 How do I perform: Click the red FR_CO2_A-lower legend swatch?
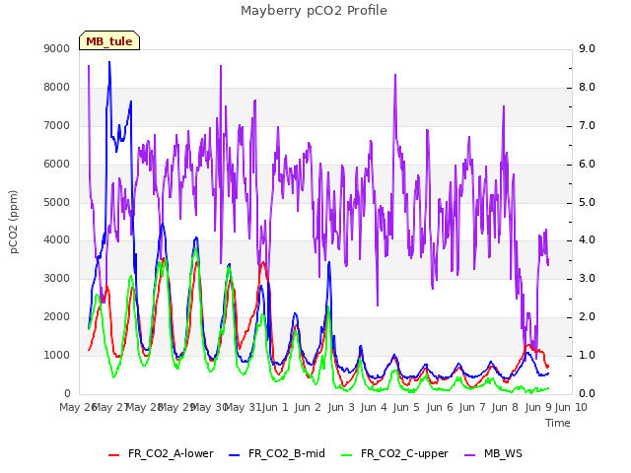[x=114, y=455]
